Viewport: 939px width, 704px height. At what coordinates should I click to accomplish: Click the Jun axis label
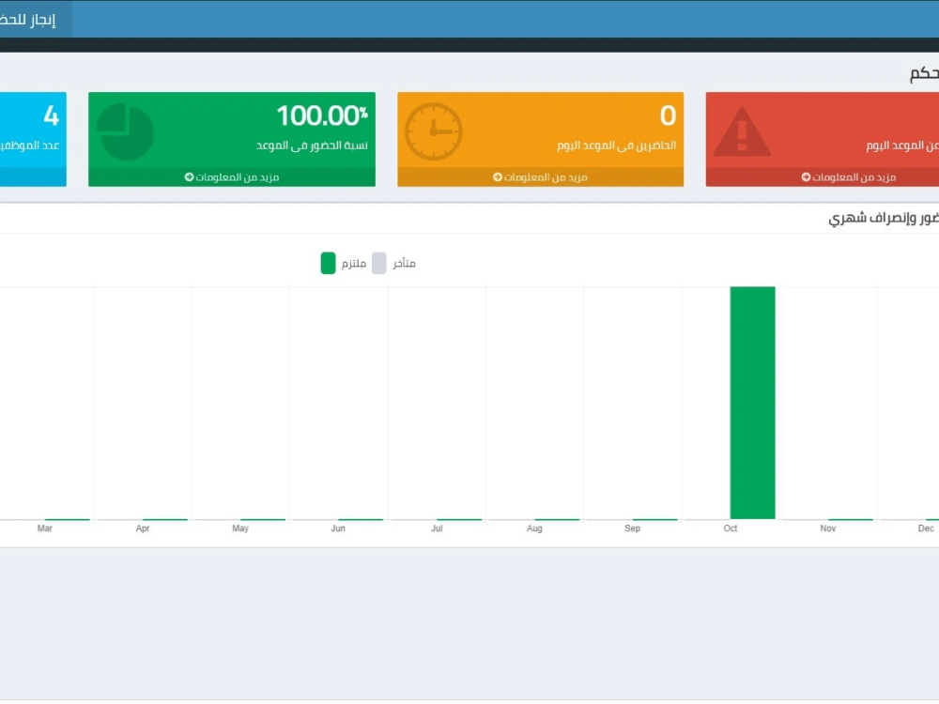[x=338, y=528]
